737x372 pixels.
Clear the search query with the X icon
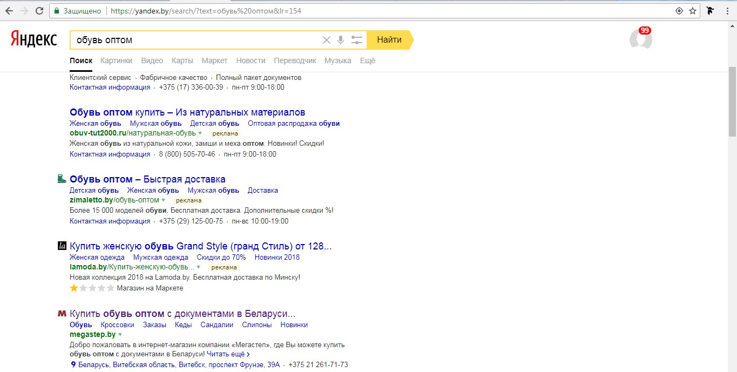click(326, 40)
